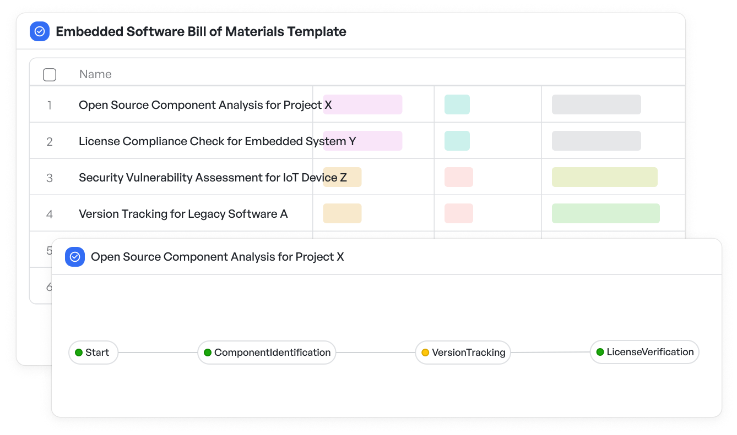
Task: Click the teal tag in row 2
Action: point(457,140)
